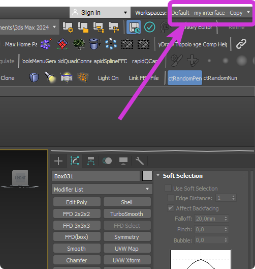Click the first checkered grid icon
This screenshot has height=269, width=255.
coord(127,44)
